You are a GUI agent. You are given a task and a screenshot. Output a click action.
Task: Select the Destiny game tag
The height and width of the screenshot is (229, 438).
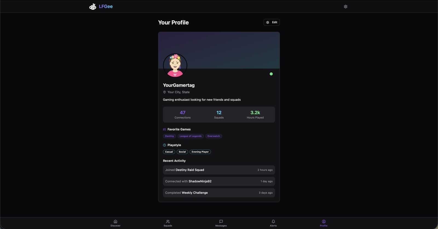[x=169, y=136]
